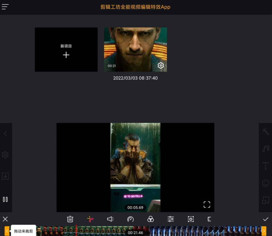The image size is (272, 236).
Task: Click the 拖动来裁剪 tooltip
Action: pyautogui.click(x=24, y=231)
